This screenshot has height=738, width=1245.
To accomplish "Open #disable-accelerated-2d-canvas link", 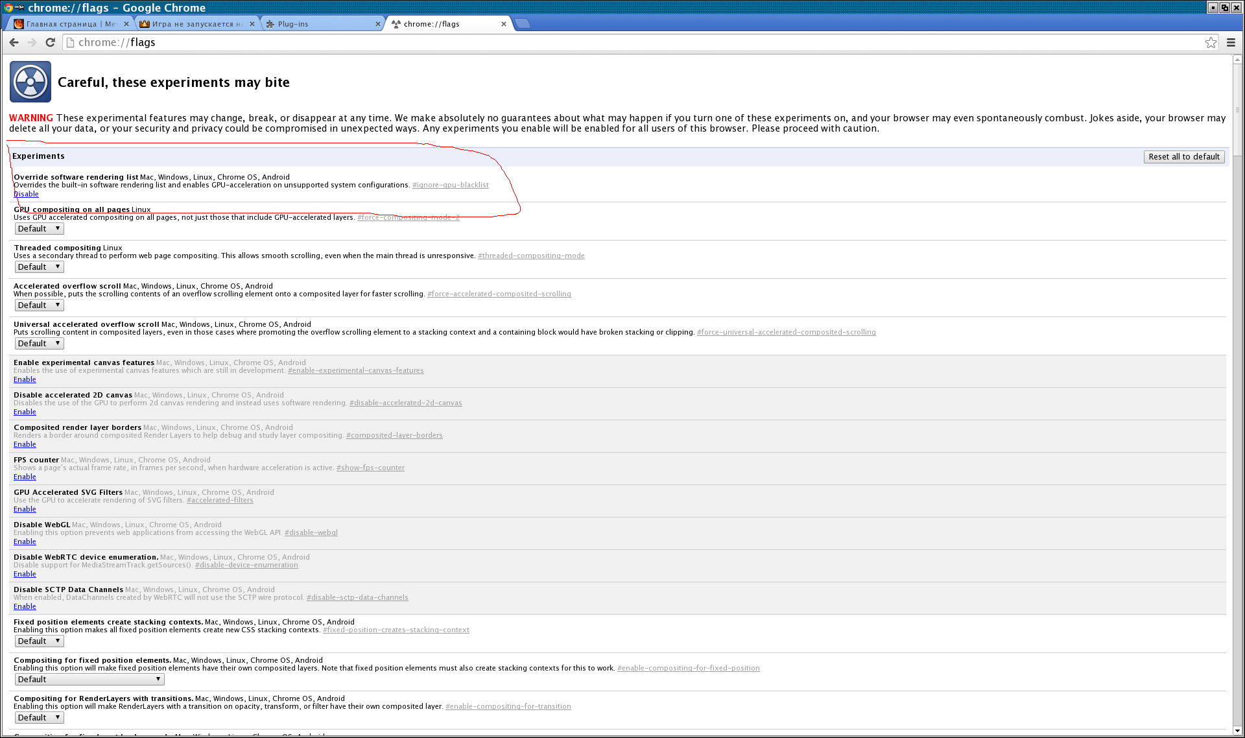I will click(x=405, y=403).
